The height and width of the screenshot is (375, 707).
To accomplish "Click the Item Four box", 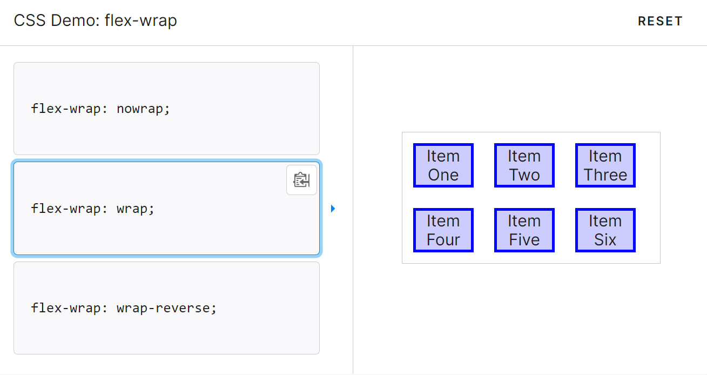I will [443, 230].
